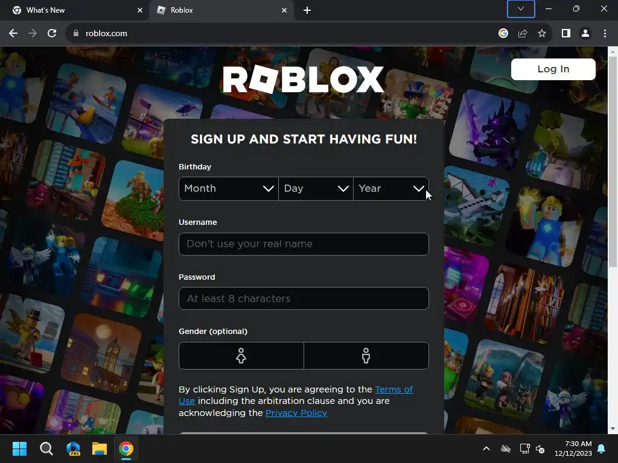Reload the Roblox page
Viewport: 618px width, 463px height.
pos(52,34)
